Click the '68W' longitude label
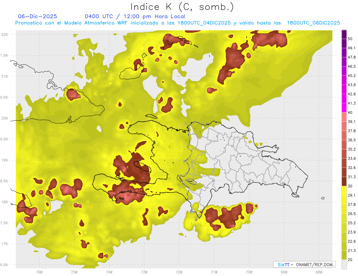The image size is (358, 276). [x=319, y=272]
